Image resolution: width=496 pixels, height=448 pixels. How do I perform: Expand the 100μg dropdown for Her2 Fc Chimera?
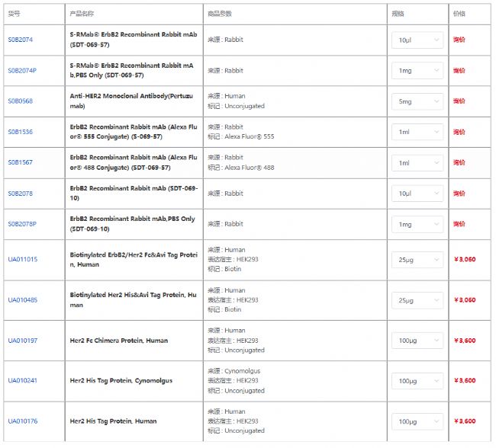pyautogui.click(x=417, y=341)
